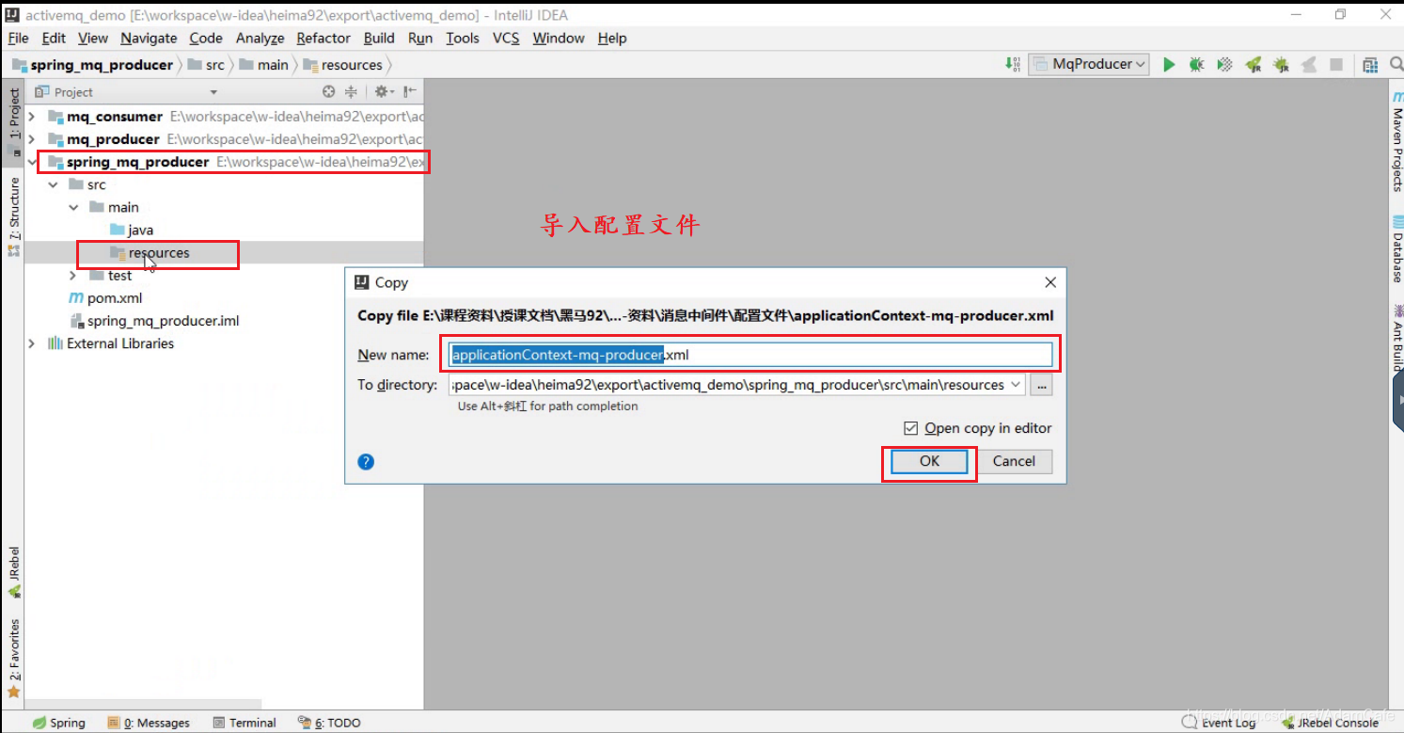
Task: Open the Project view type dropdown
Action: (x=213, y=92)
